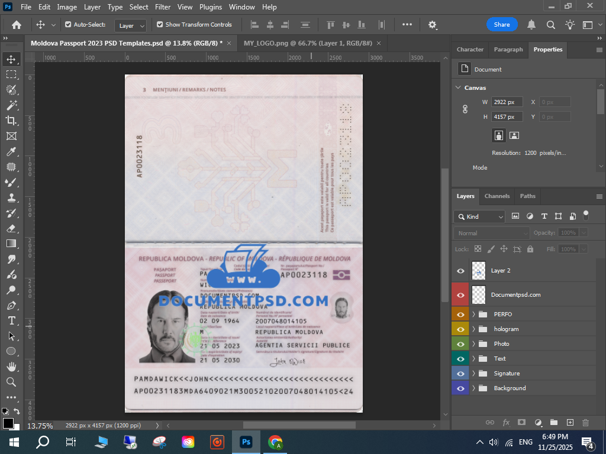Expand the PERFO layer group
This screenshot has width=606, height=454.
pos(474,314)
